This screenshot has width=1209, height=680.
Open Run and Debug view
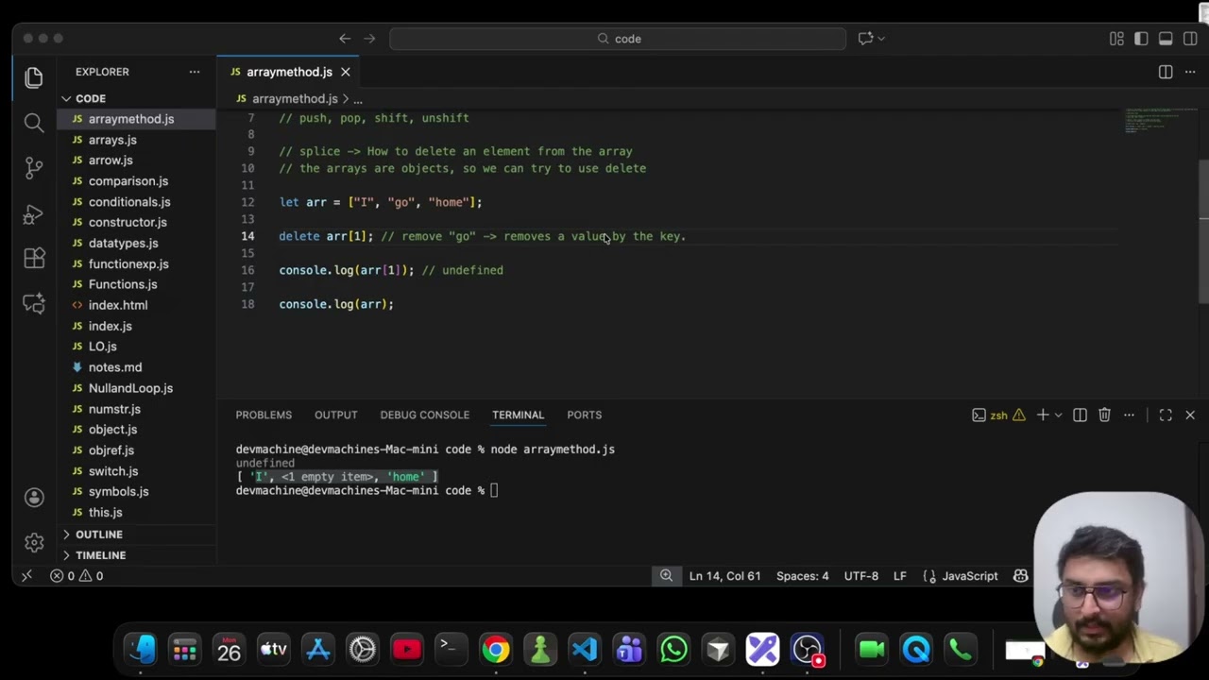click(x=34, y=213)
